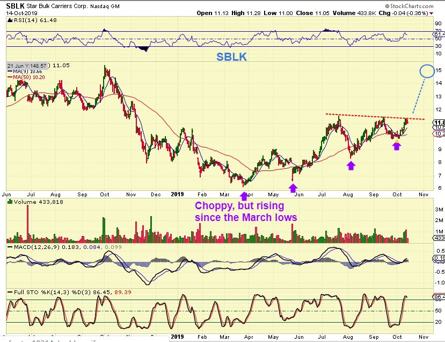Click the '30' RSI axis label

pyautogui.click(x=439, y=46)
